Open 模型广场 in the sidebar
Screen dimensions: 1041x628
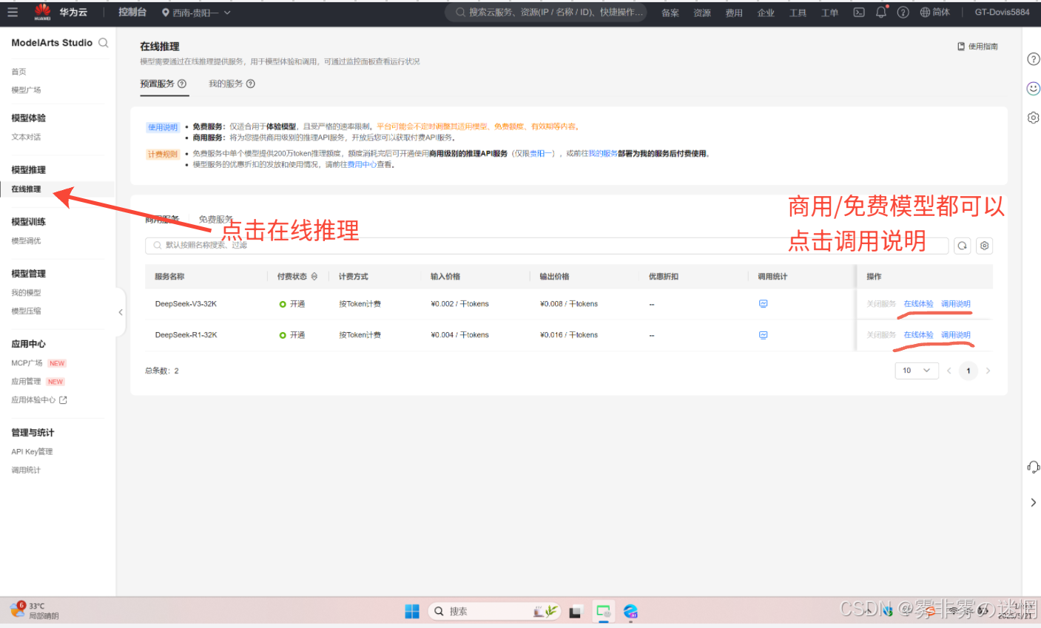pos(26,90)
